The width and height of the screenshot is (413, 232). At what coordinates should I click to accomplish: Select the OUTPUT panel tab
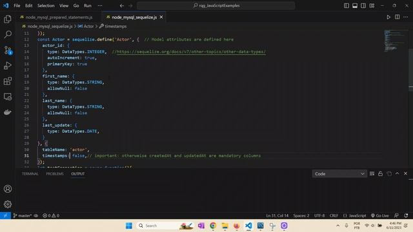tap(78, 173)
